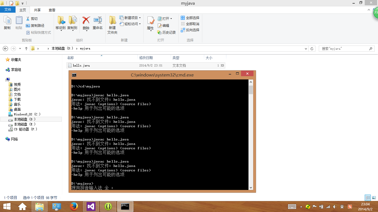Click History (历史记录) button
Viewport: 378px width, 212px height.
point(167,32)
